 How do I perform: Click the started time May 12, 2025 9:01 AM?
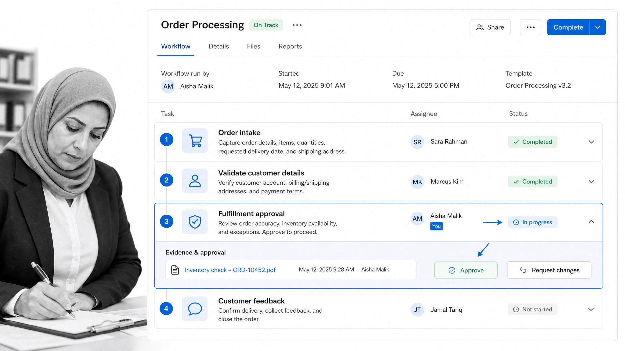pyautogui.click(x=312, y=86)
